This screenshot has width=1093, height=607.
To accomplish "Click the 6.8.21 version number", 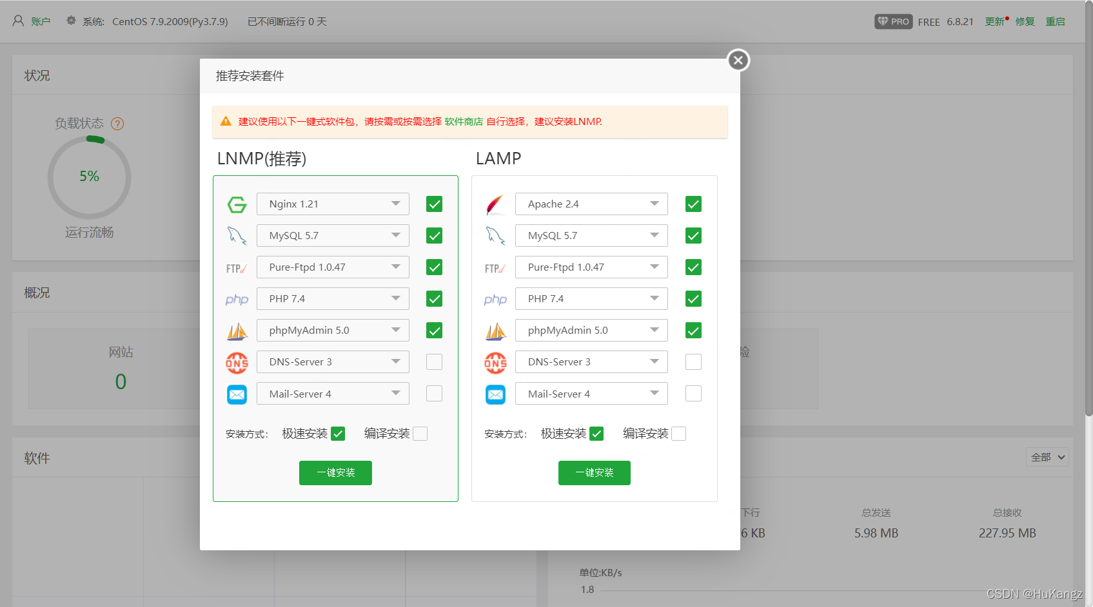I will (960, 21).
